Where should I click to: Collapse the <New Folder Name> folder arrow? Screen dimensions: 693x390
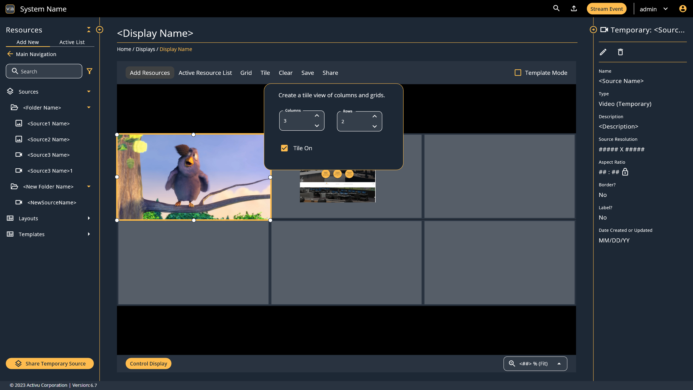coord(89,186)
